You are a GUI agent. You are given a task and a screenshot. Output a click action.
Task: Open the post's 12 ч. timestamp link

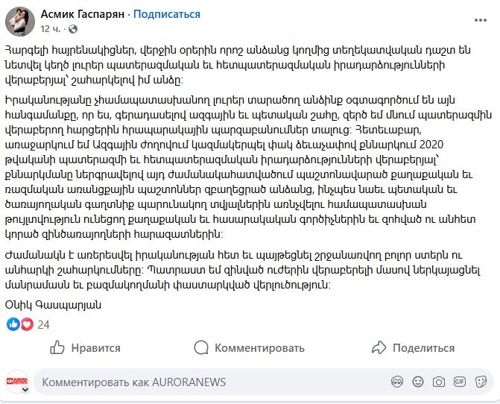coord(51,29)
